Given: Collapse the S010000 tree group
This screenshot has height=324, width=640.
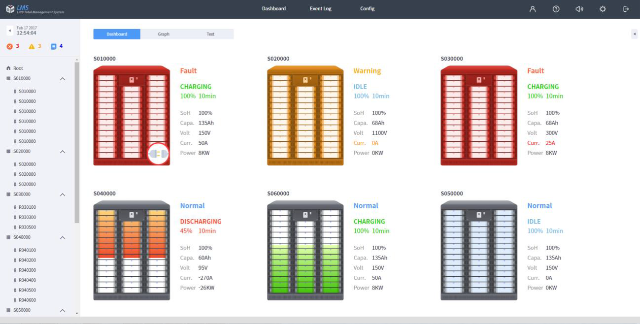Looking at the screenshot, I should tap(63, 79).
